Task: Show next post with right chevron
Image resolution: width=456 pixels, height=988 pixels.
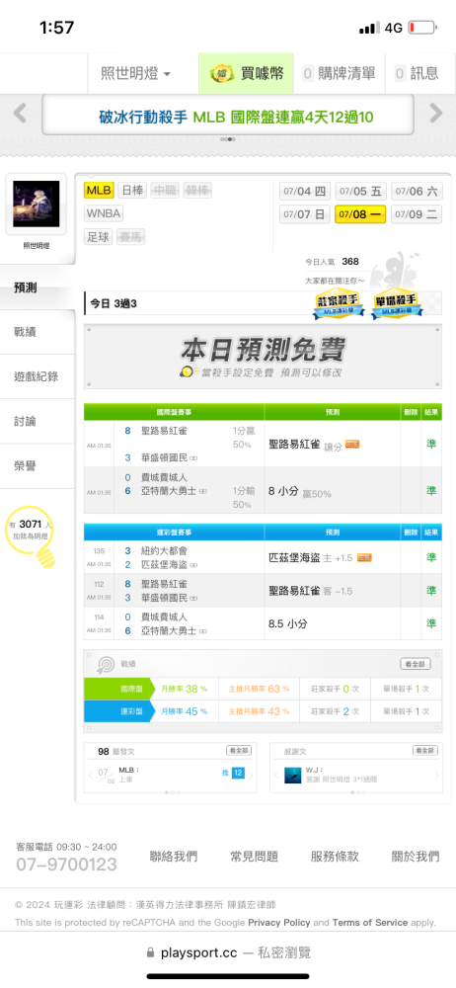Action: tap(251, 775)
